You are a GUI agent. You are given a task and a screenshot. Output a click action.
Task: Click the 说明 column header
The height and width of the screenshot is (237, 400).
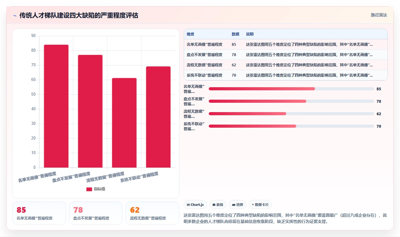click(x=250, y=34)
